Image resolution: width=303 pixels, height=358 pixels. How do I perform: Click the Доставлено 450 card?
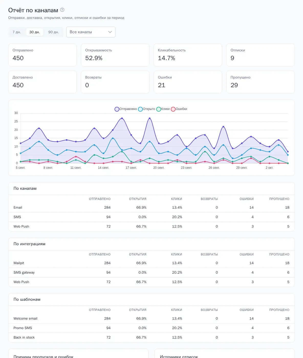pyautogui.click(x=42, y=82)
